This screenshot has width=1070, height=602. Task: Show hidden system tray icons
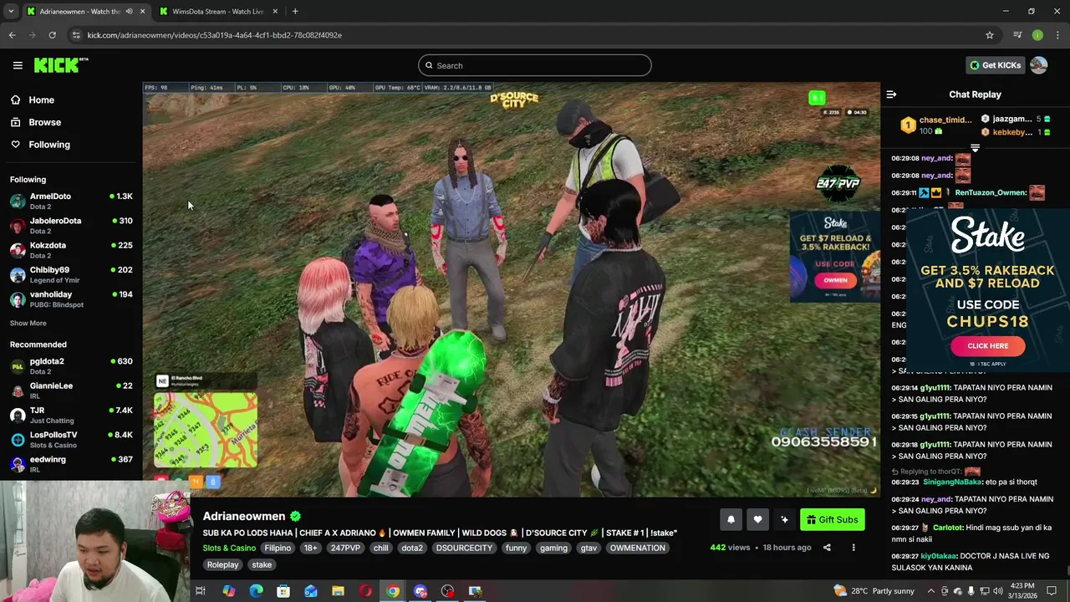pos(930,591)
